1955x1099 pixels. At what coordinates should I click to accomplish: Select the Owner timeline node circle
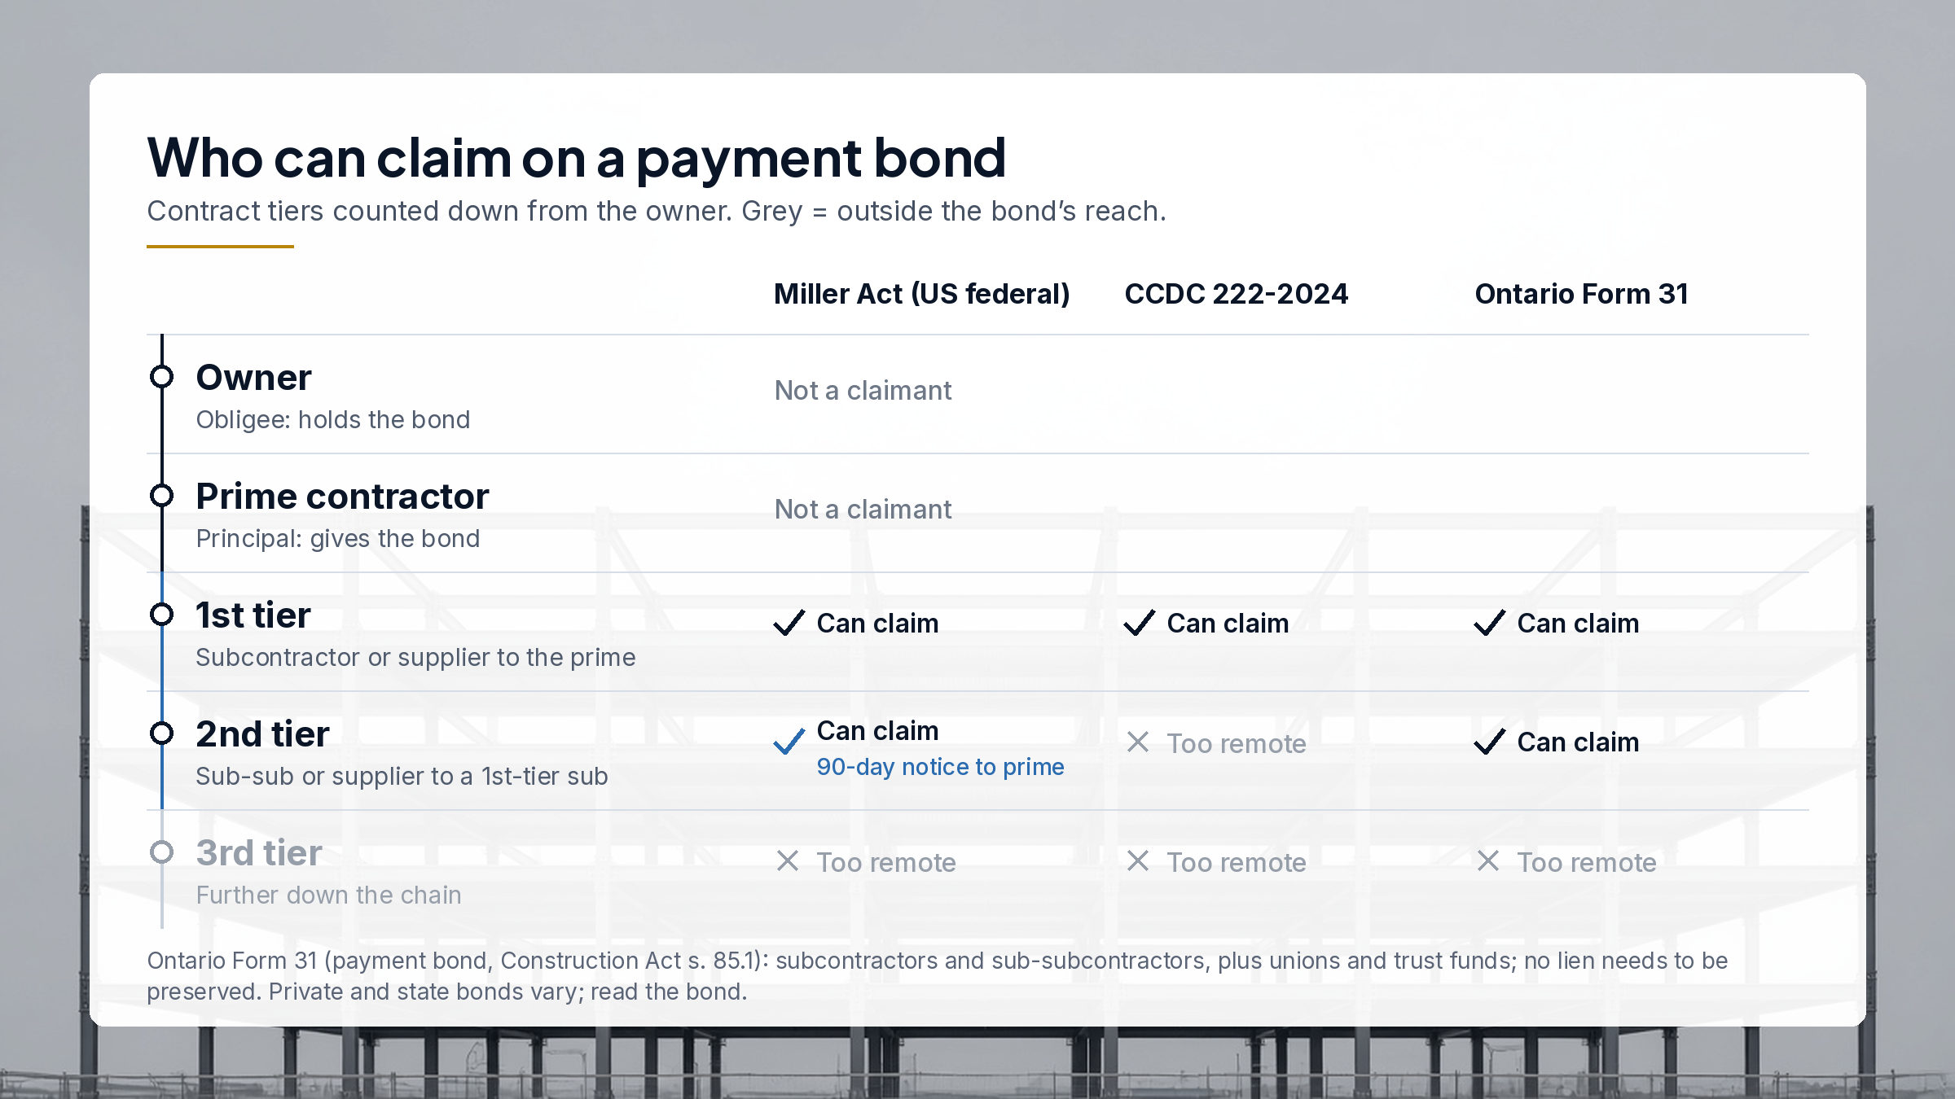(162, 377)
